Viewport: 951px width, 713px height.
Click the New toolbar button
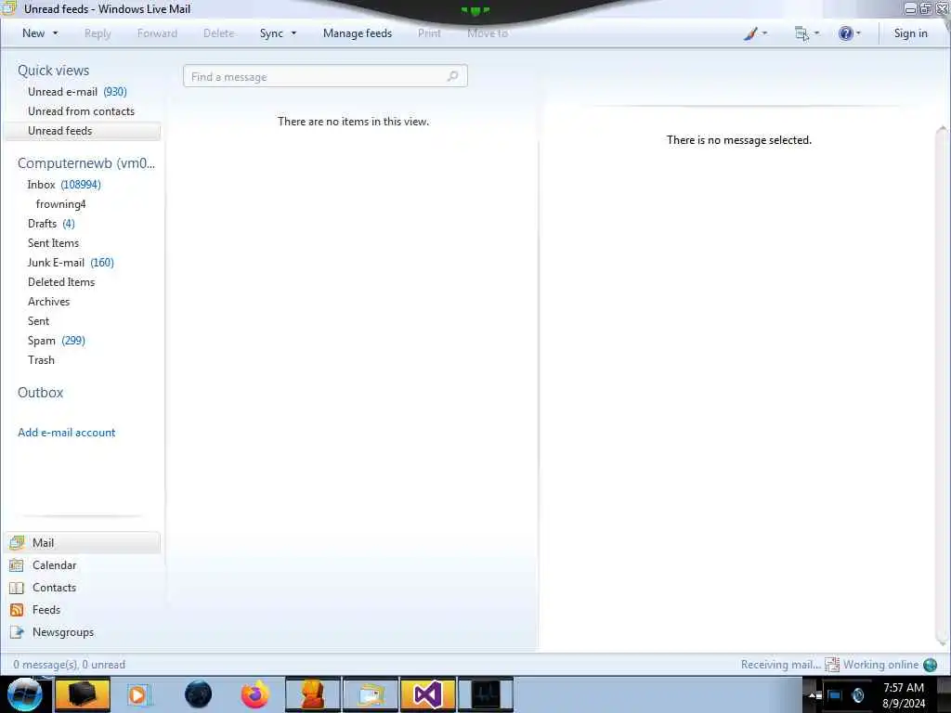pos(33,33)
